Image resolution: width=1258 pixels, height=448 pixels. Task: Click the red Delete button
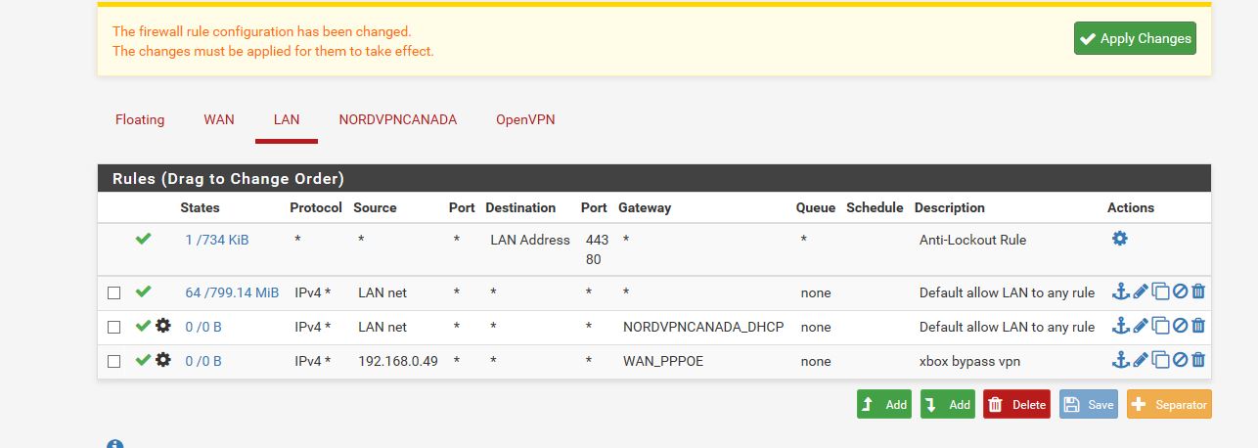coord(1016,404)
